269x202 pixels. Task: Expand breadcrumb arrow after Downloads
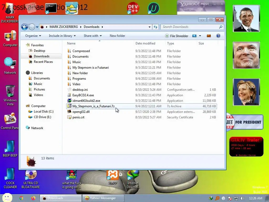pyautogui.click(x=102, y=27)
